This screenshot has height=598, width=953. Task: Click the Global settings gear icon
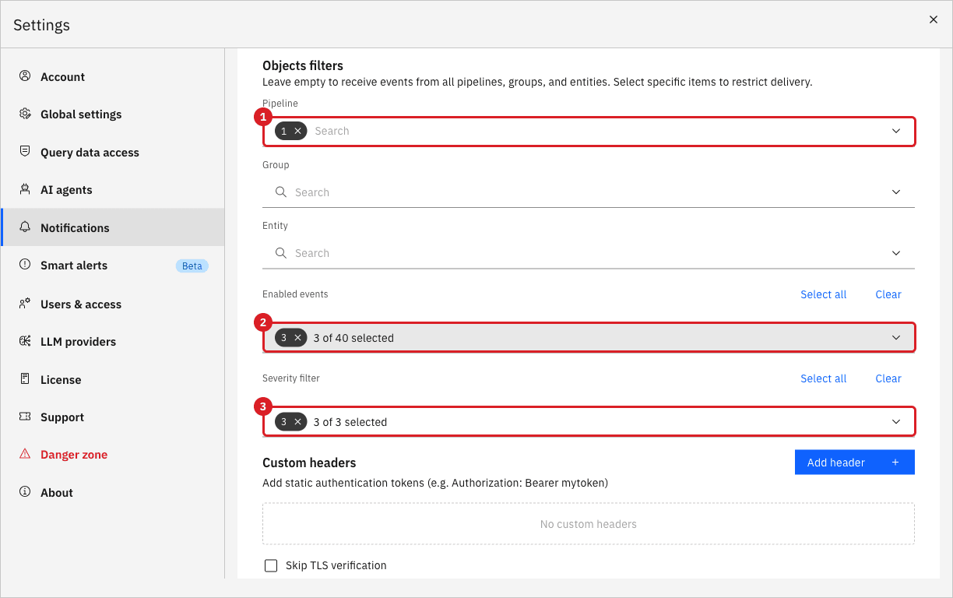click(25, 114)
